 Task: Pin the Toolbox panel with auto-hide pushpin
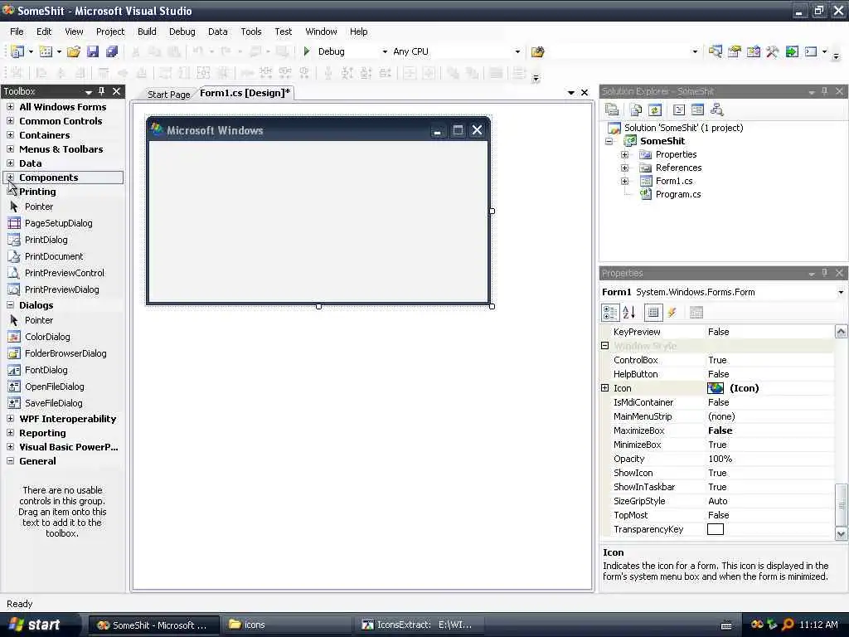coord(101,91)
